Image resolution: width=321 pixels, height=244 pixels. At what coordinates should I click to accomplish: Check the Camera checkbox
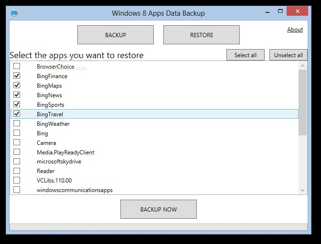tap(17, 142)
